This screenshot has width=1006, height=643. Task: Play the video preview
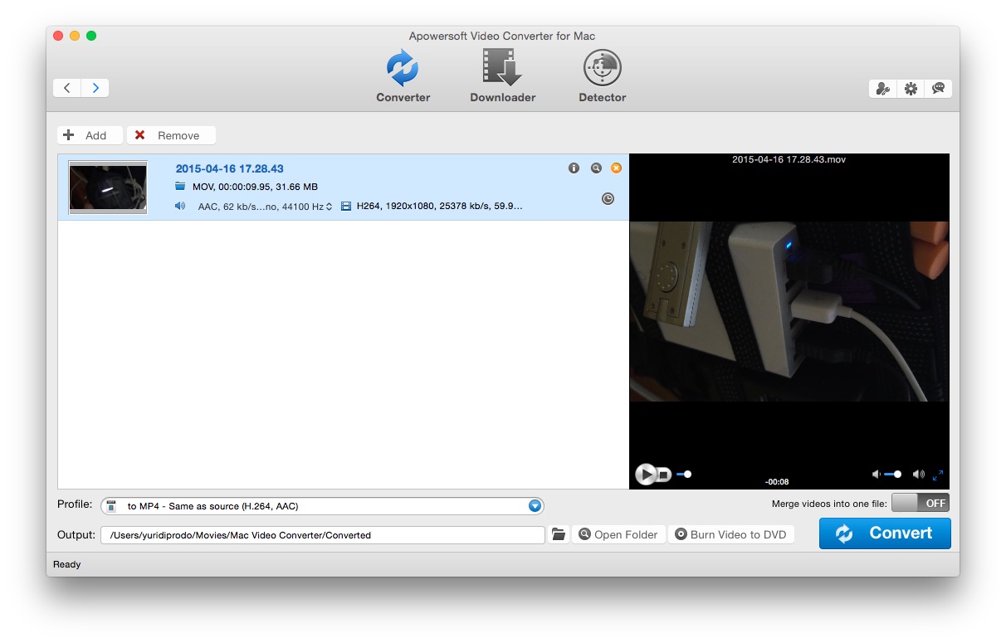(x=645, y=475)
